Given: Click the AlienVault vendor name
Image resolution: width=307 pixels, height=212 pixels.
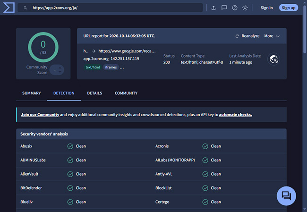Looking at the screenshot, I should pos(29,174).
